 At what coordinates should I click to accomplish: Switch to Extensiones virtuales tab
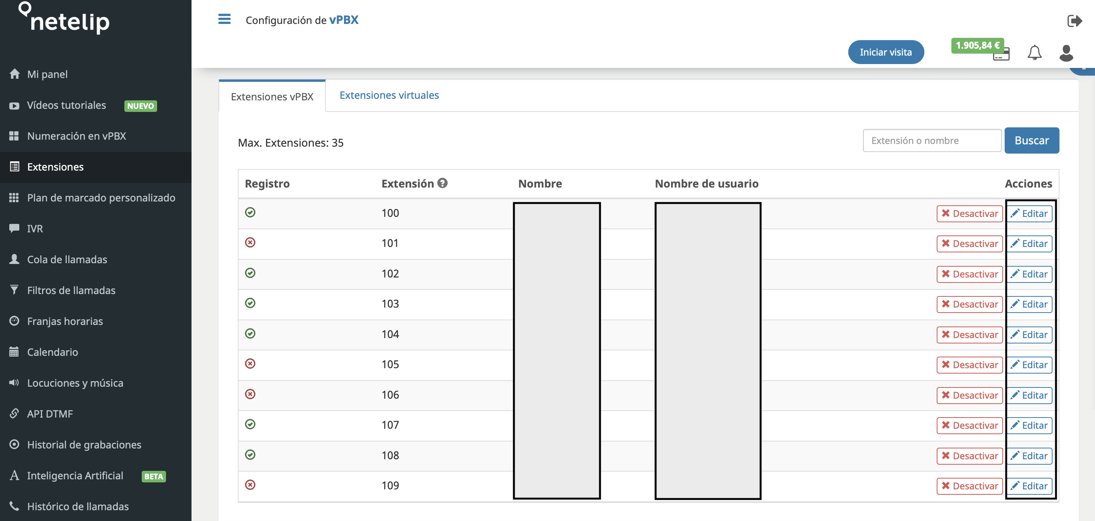[389, 95]
